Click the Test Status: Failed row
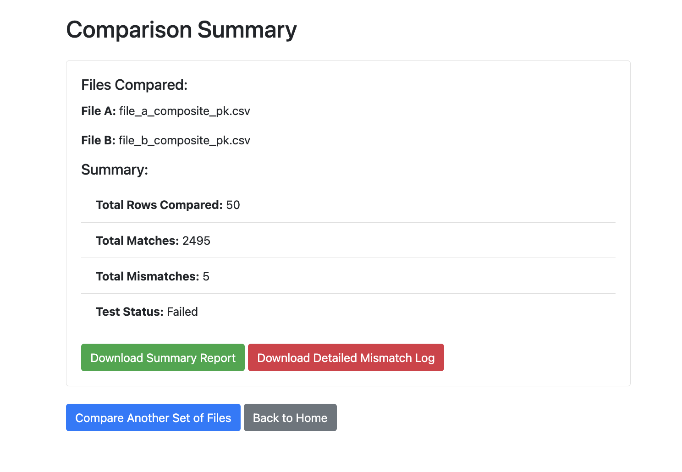The image size is (682, 472). coord(348,312)
